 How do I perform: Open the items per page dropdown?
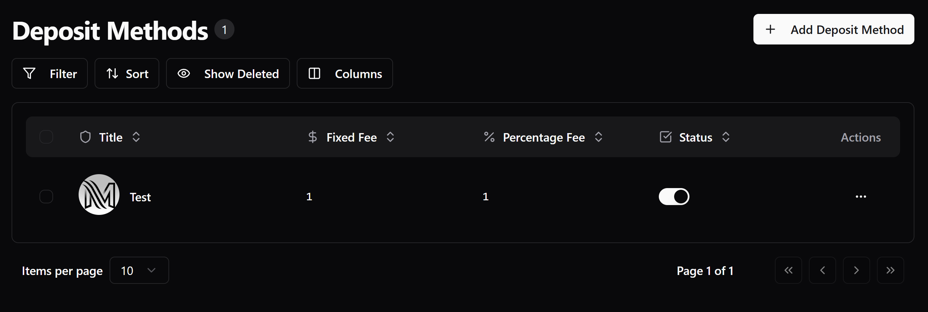tap(139, 270)
